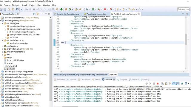Open the Display Selected Console dropdown
Viewport: 191px width, 107px height.
189,84
